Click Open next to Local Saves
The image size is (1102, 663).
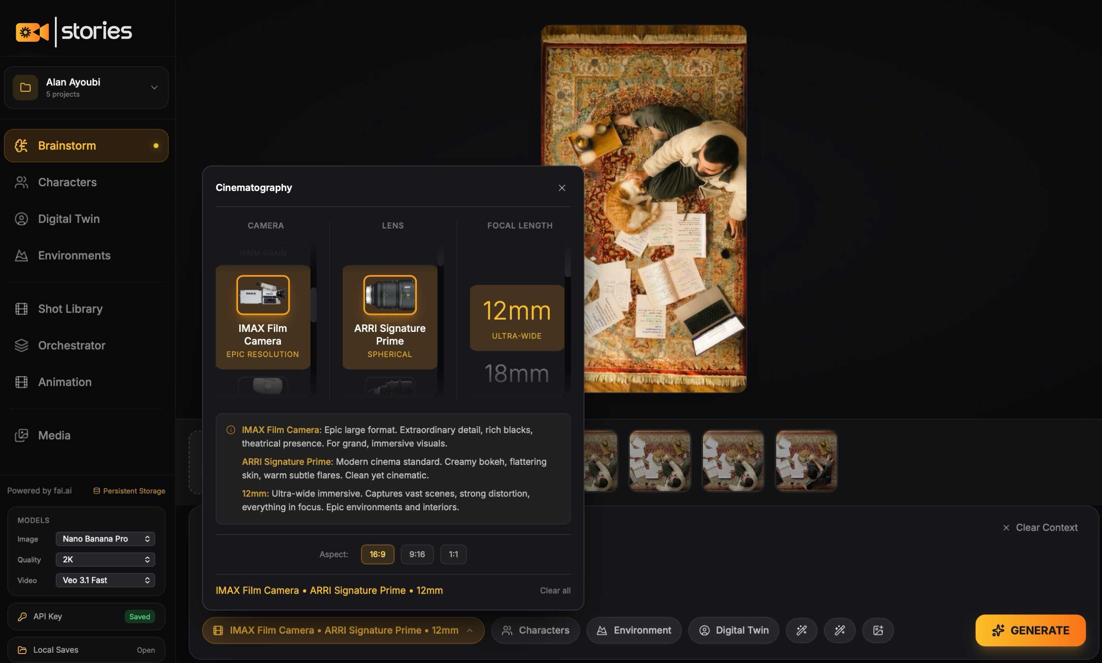click(x=146, y=650)
